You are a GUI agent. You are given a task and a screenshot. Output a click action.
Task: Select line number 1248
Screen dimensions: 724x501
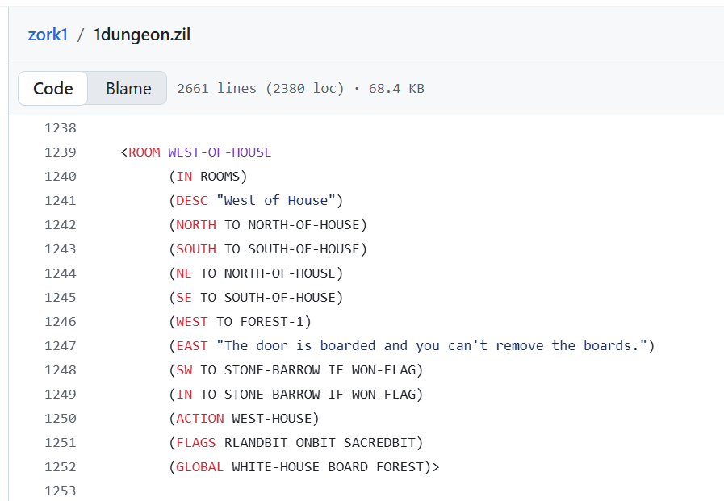click(60, 370)
